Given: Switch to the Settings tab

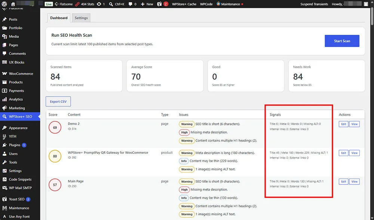Looking at the screenshot, I should [81, 18].
